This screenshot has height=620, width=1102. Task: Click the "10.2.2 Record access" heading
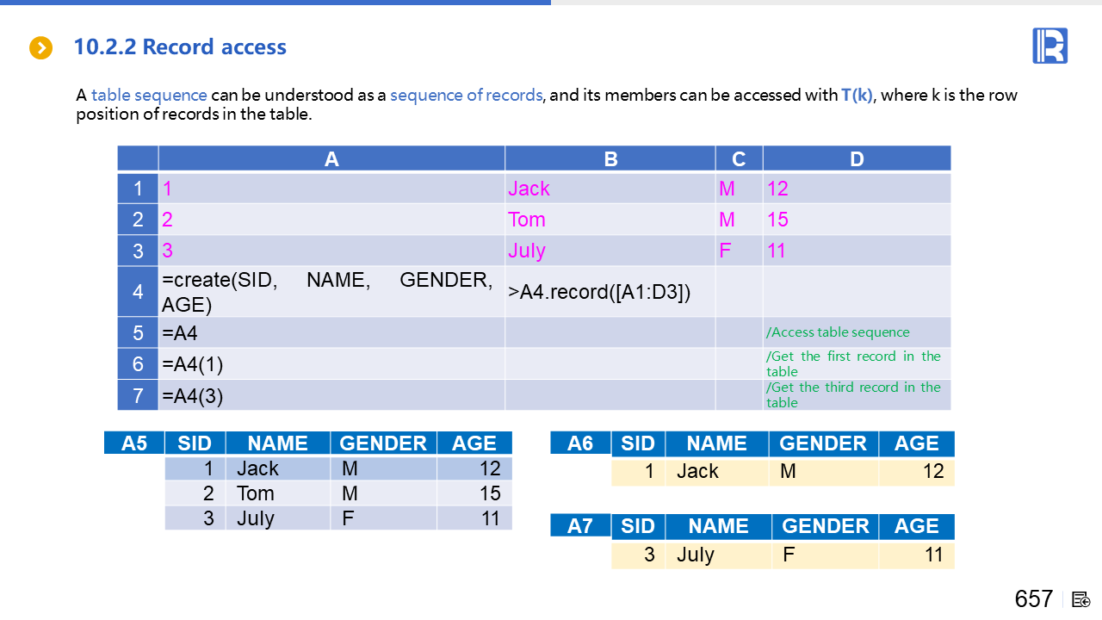(x=180, y=47)
